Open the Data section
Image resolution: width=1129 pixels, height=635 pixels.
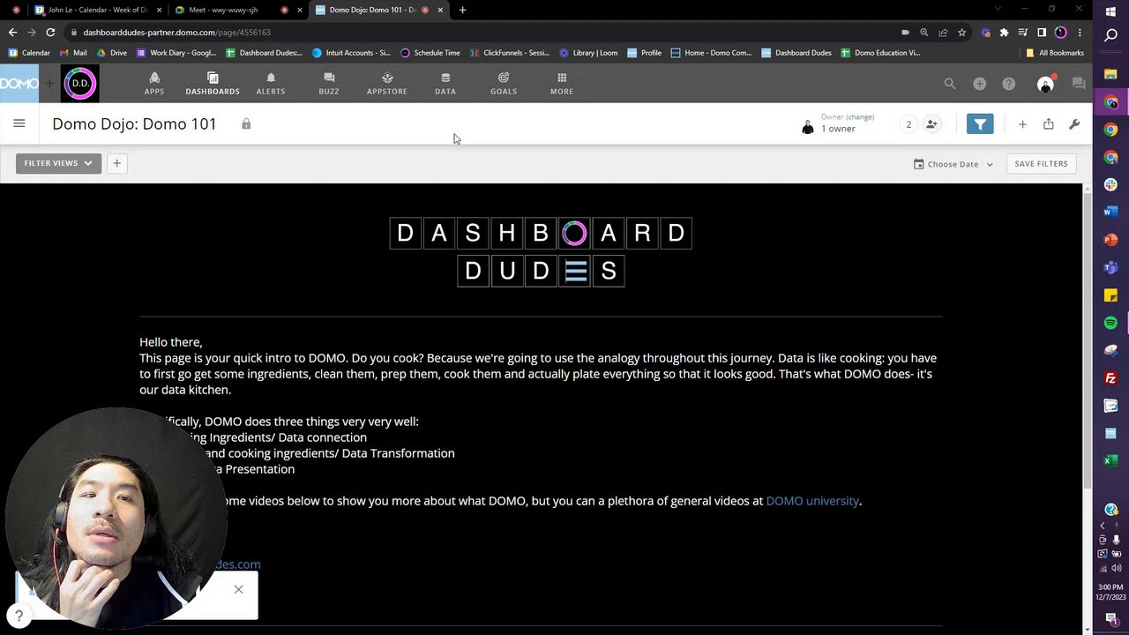click(445, 84)
